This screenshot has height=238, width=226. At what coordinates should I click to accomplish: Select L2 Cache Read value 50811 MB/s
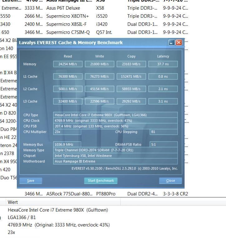pos(68,89)
